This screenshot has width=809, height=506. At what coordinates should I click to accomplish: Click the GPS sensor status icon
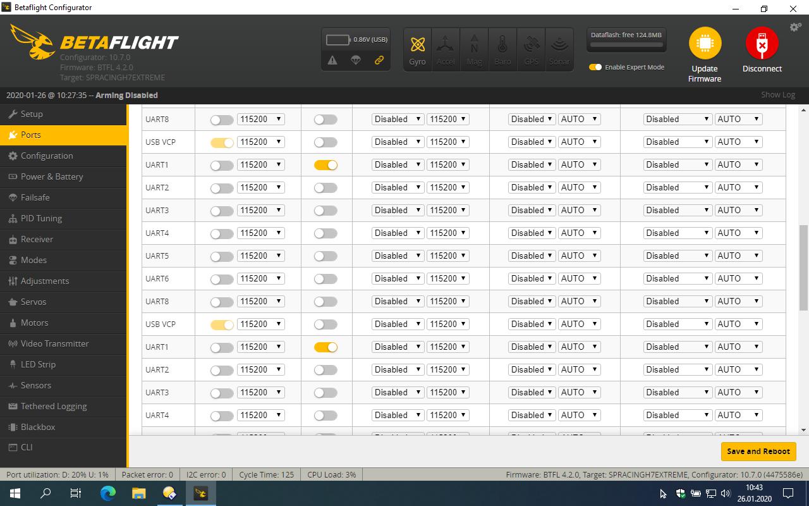531,48
